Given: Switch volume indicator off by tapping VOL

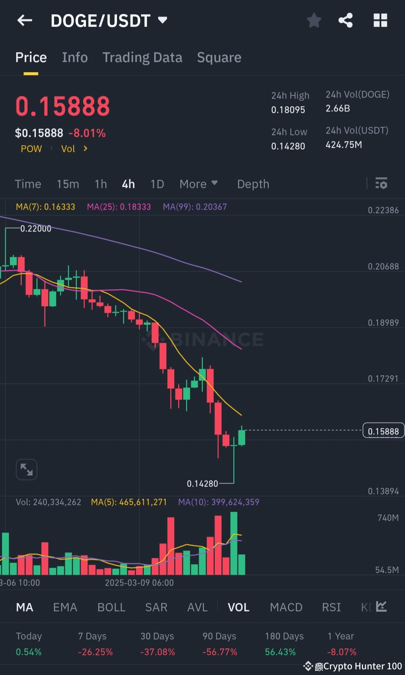Looking at the screenshot, I should (x=238, y=607).
